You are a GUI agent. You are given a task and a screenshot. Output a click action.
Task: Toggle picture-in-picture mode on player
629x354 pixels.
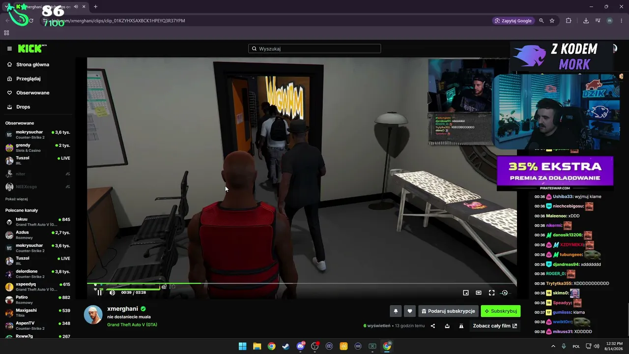click(x=466, y=293)
